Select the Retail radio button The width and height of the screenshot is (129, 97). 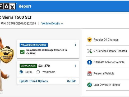(21, 72)
